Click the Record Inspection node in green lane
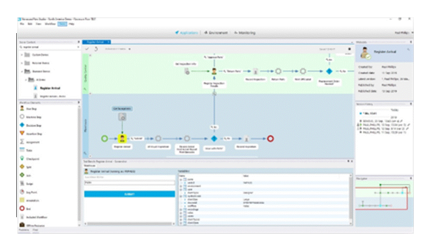The image size is (432, 252). pos(256,71)
